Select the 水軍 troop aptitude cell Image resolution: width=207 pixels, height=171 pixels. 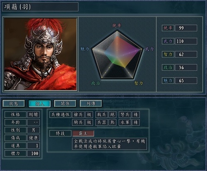[x=125, y=122]
